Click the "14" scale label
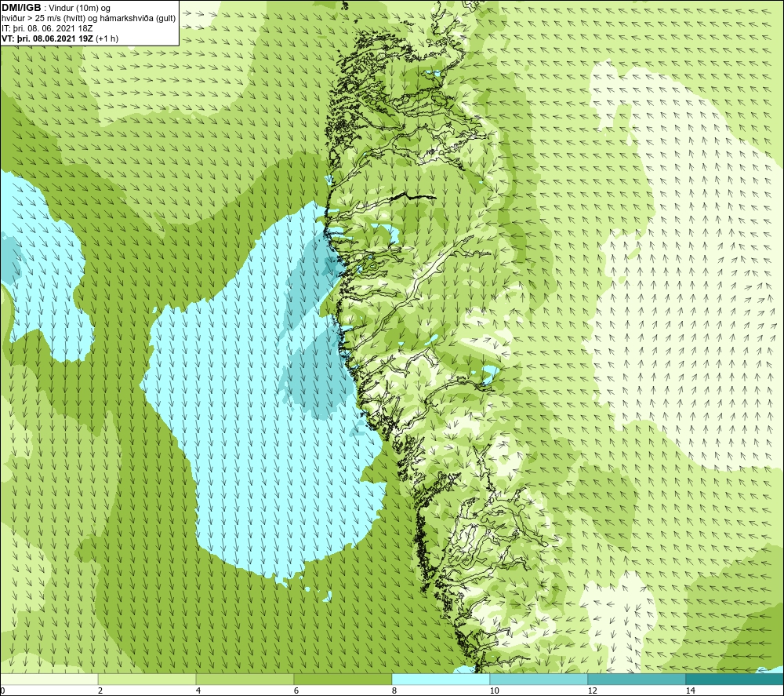The width and height of the screenshot is (784, 696). tap(690, 691)
